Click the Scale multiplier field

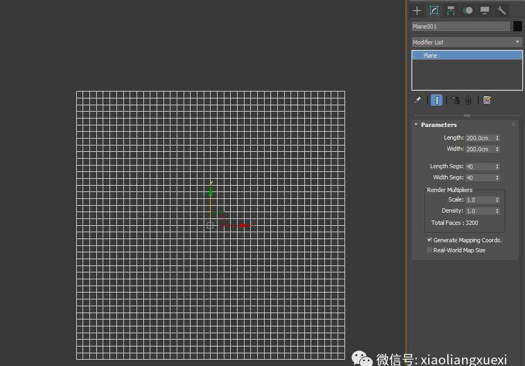(x=480, y=200)
